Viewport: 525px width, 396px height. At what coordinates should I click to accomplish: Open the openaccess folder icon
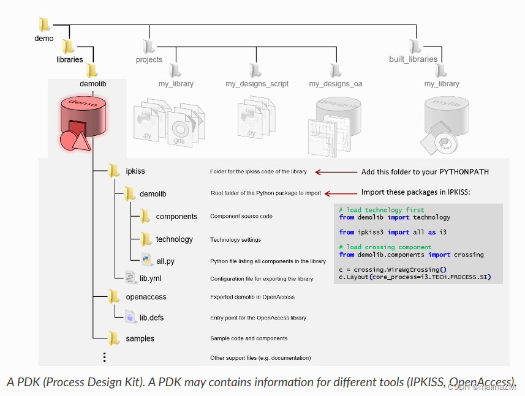click(x=113, y=297)
